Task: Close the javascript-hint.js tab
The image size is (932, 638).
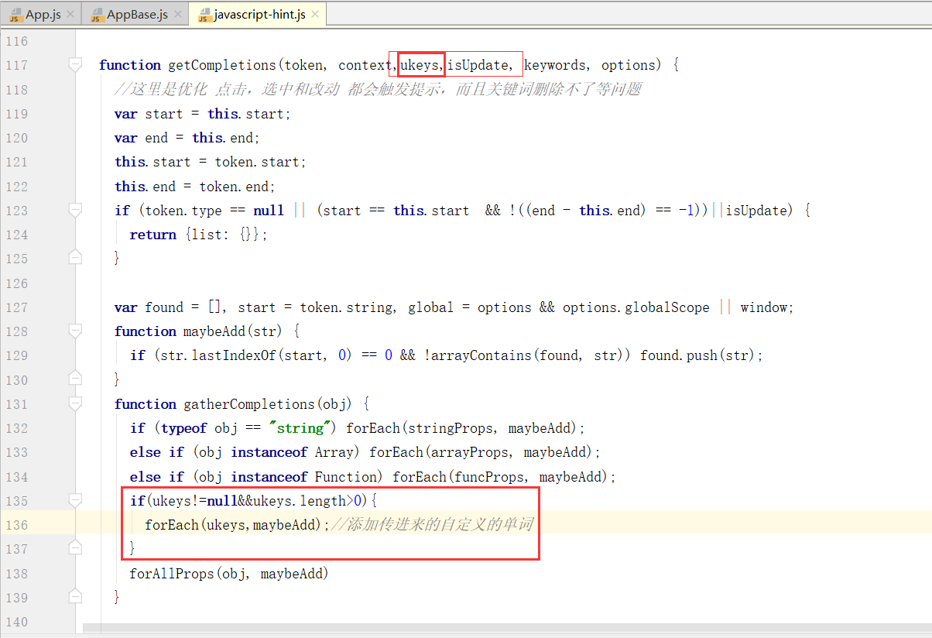Action: 315,15
